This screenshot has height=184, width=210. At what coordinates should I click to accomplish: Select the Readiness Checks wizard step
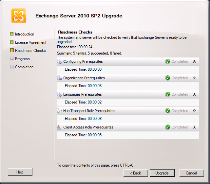click(30, 51)
